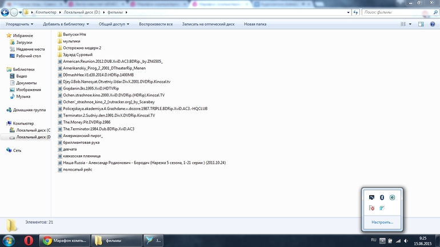Click the magnifier icon in search box
440x247 pixels.
435,13
